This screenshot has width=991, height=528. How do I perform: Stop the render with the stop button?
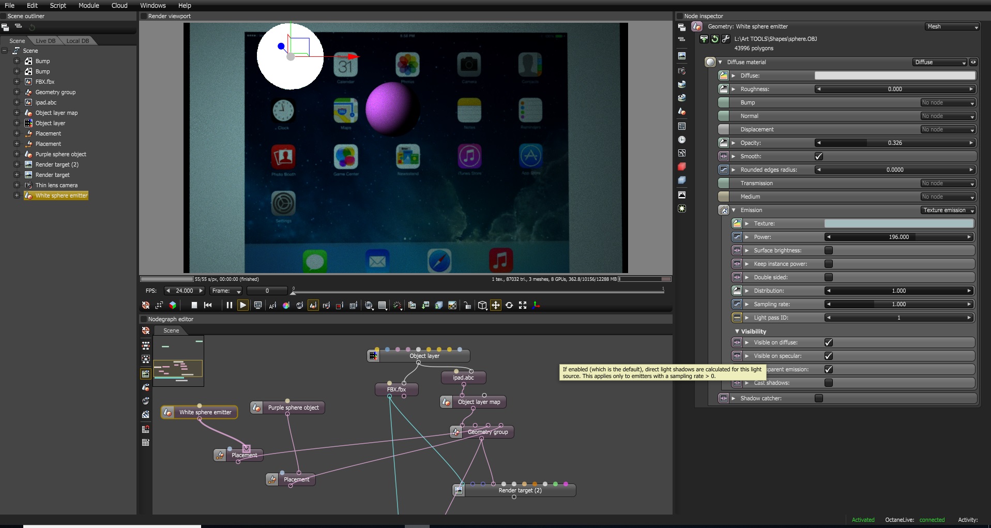(194, 305)
